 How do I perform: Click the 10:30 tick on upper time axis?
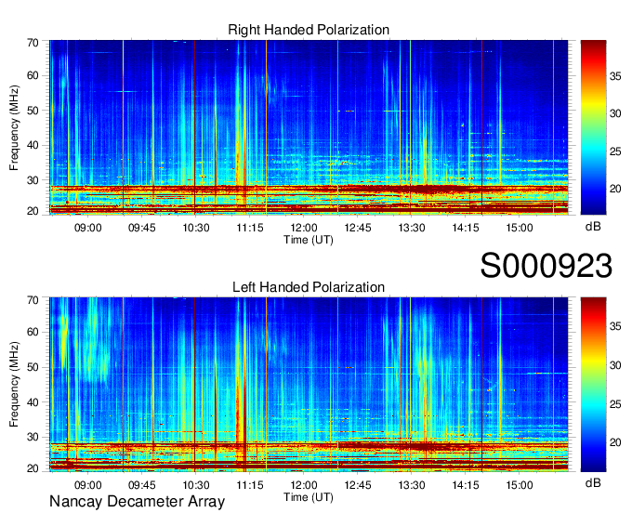(x=196, y=228)
